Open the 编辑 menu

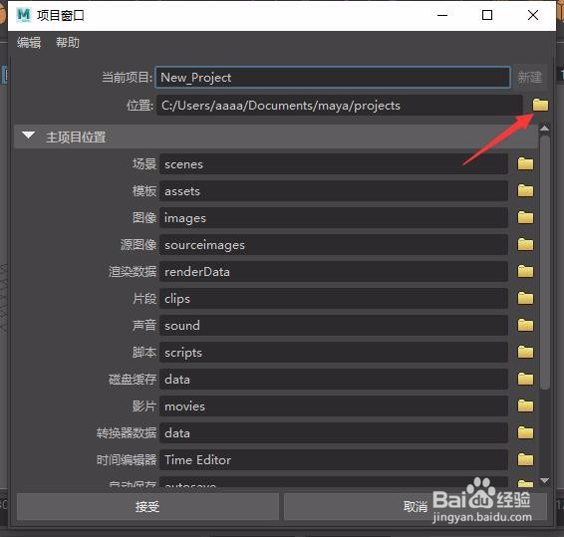[29, 43]
